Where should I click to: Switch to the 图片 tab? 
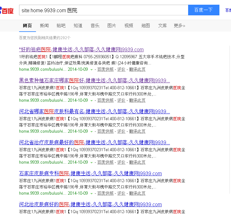(112, 26)
